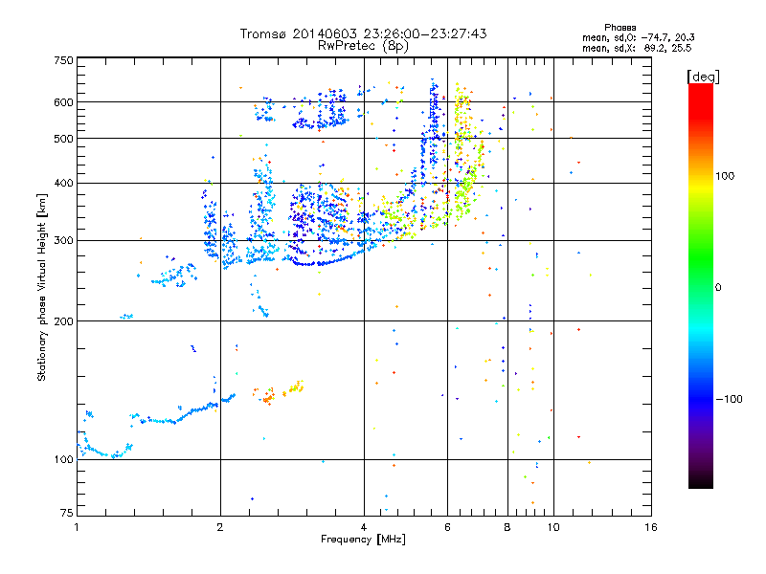766x574 pixels.
Task: Click the "mean, sd,X: 89.2, 25.5" line
Action: pyautogui.click(x=637, y=48)
